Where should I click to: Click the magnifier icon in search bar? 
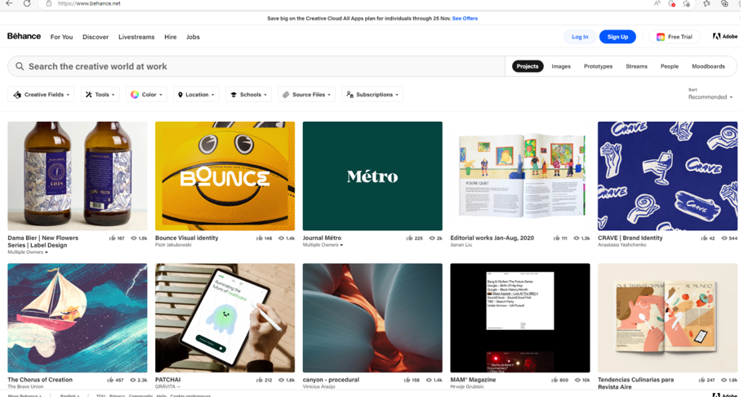[x=20, y=66]
